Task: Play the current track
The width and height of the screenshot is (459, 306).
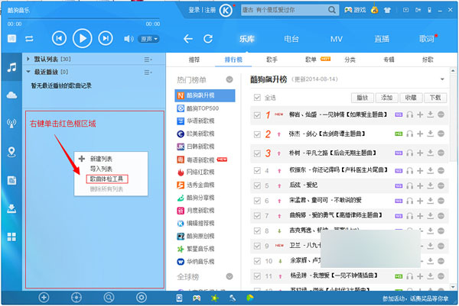Action: pyautogui.click(x=83, y=38)
